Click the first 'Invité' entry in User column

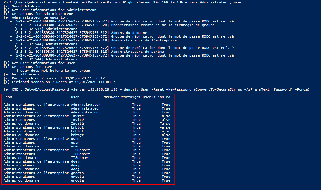[x=77, y=116]
